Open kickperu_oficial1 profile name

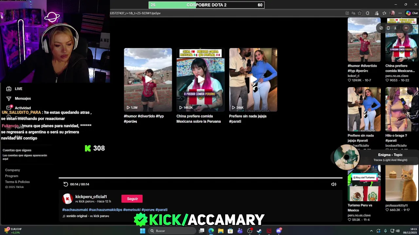(91, 196)
